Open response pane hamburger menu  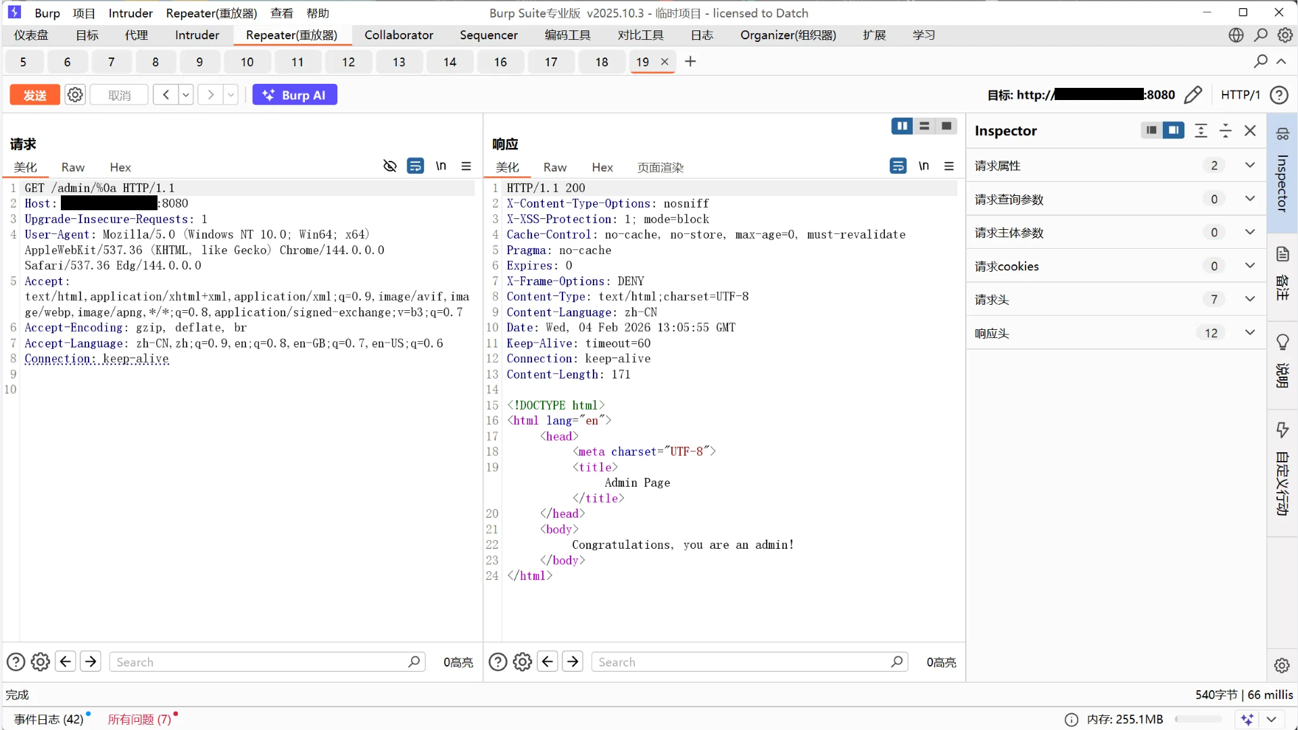pos(949,166)
